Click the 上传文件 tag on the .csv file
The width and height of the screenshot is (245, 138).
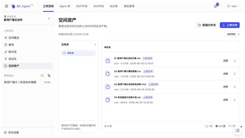pyautogui.click(x=148, y=71)
